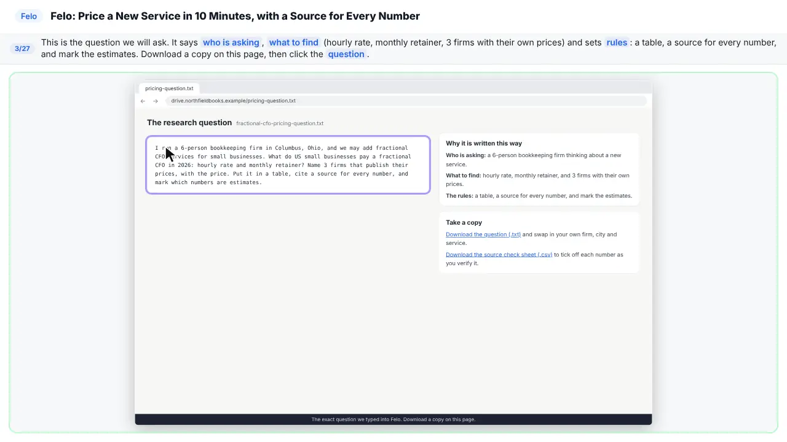Click the research question text box
This screenshot has width=787, height=442.
pyautogui.click(x=288, y=165)
